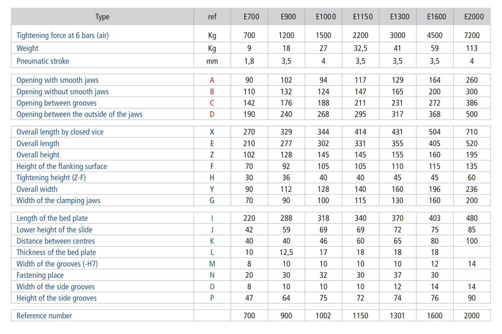This screenshot has height=334, width=502.
Task: Click the 'Pneumatic stroke' row label
Action: click(x=43, y=61)
